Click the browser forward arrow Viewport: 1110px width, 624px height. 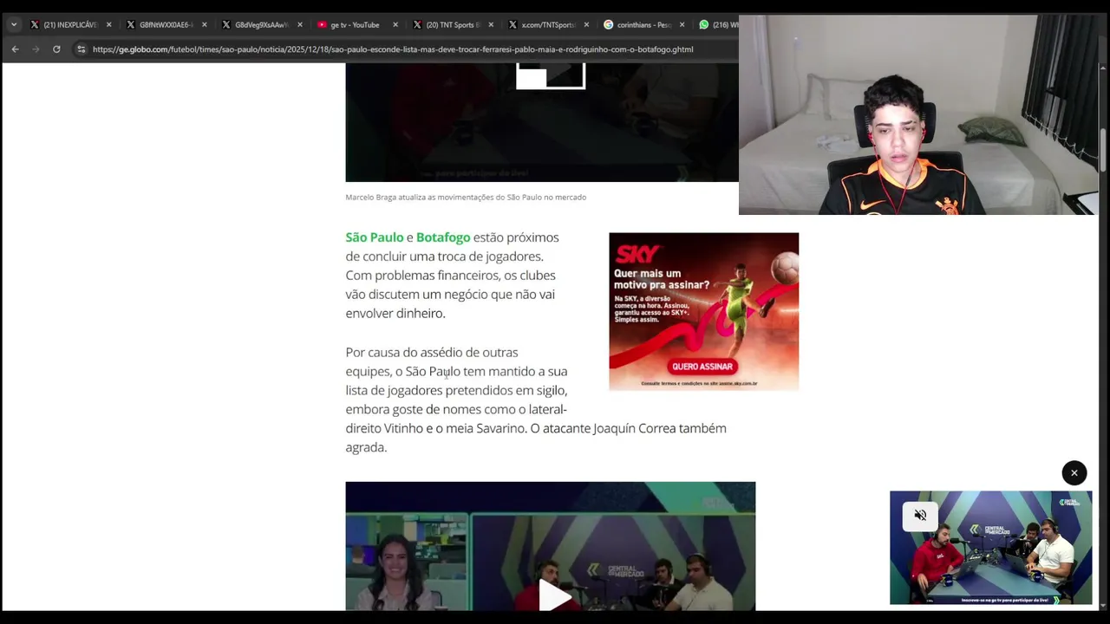click(36, 49)
